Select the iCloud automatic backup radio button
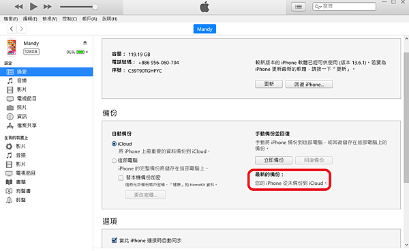This screenshot has width=409, height=251. click(x=114, y=144)
